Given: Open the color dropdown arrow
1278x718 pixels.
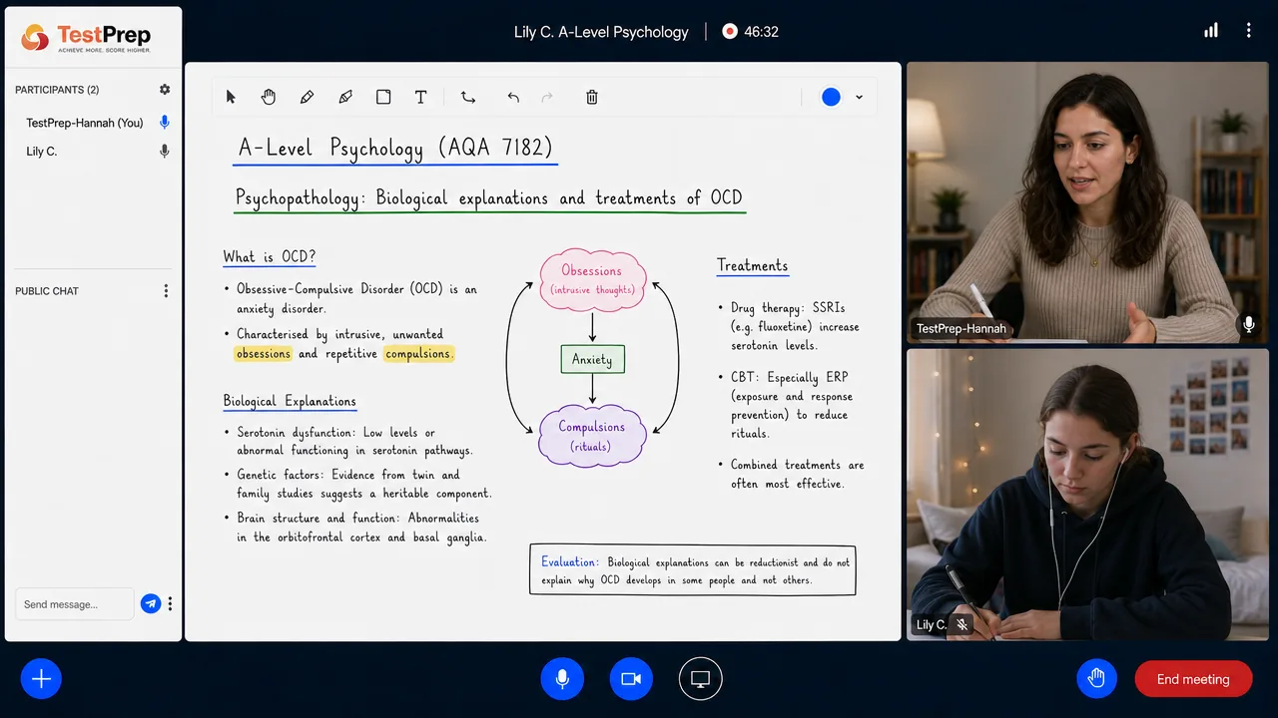Looking at the screenshot, I should [859, 97].
